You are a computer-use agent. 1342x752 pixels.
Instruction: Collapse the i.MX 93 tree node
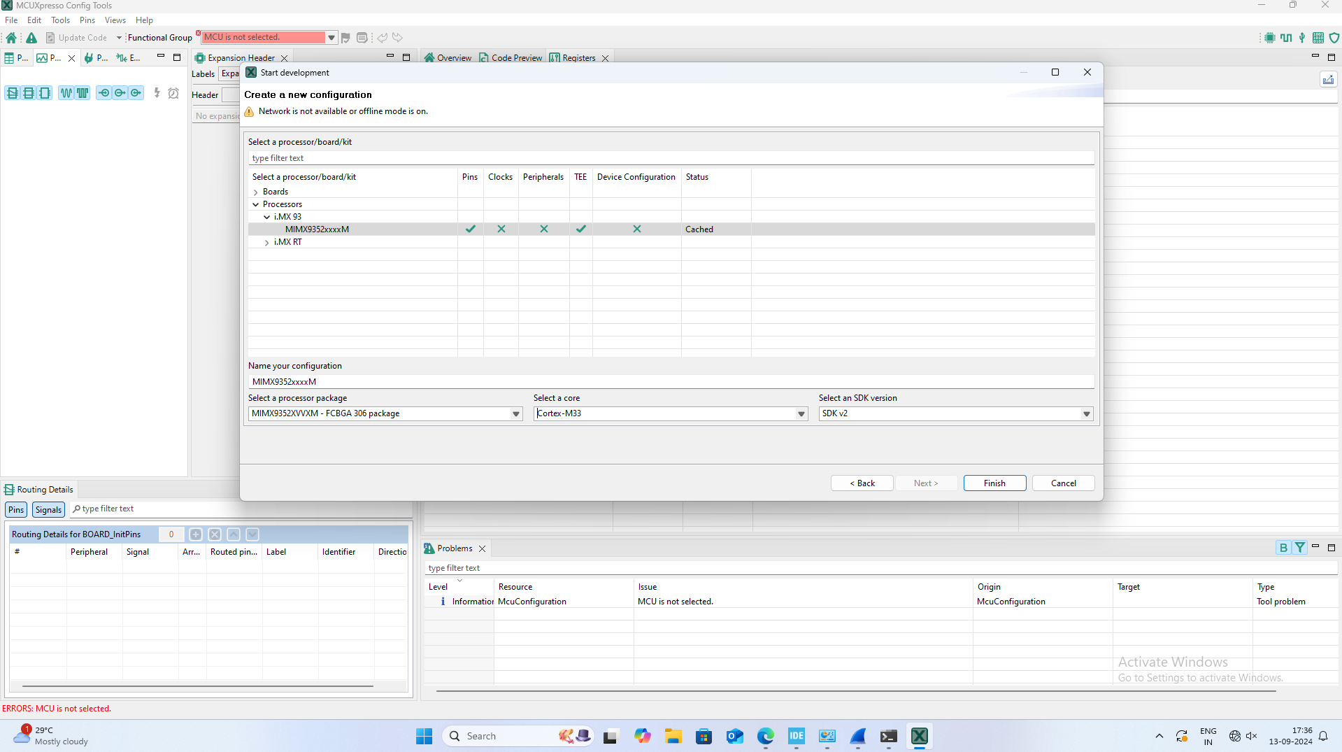tap(267, 218)
